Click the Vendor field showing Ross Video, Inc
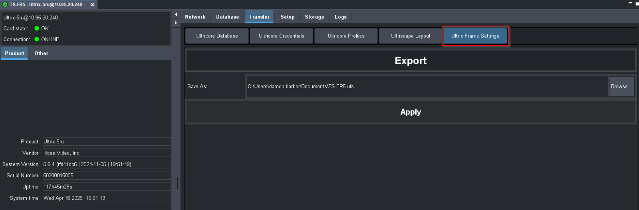The image size is (639, 210). coord(107,153)
